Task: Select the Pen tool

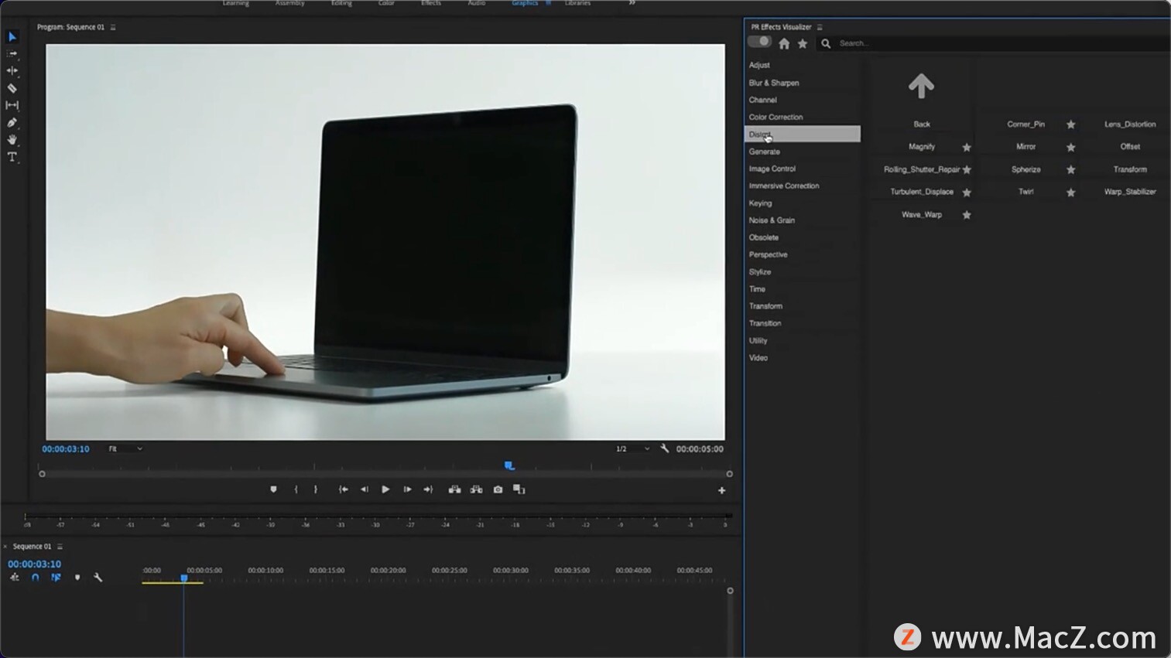Action: pyautogui.click(x=12, y=122)
